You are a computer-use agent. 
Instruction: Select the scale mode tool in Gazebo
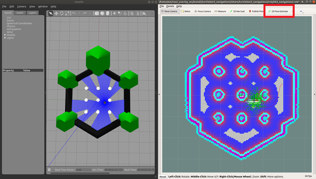pyautogui.click(x=67, y=13)
